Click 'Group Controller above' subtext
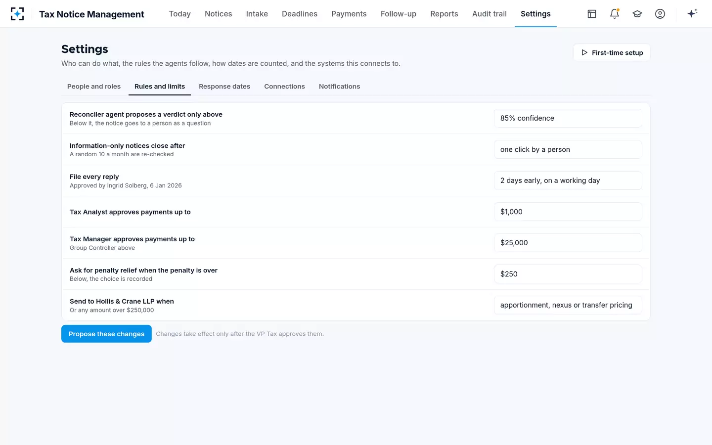This screenshot has height=445, width=712. click(102, 248)
